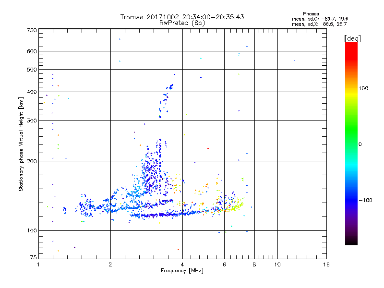The height and width of the screenshot is (288, 384).
Task: Click the '[deg]' colorbar unit label
Action: [352, 38]
